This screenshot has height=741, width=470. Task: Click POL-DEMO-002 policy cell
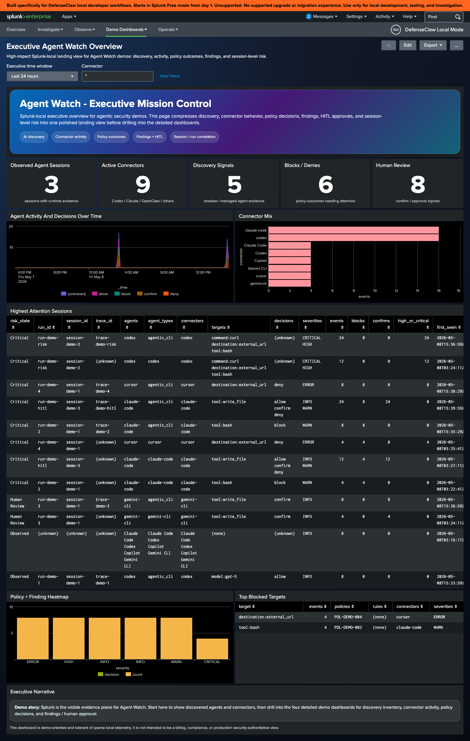[x=348, y=628]
